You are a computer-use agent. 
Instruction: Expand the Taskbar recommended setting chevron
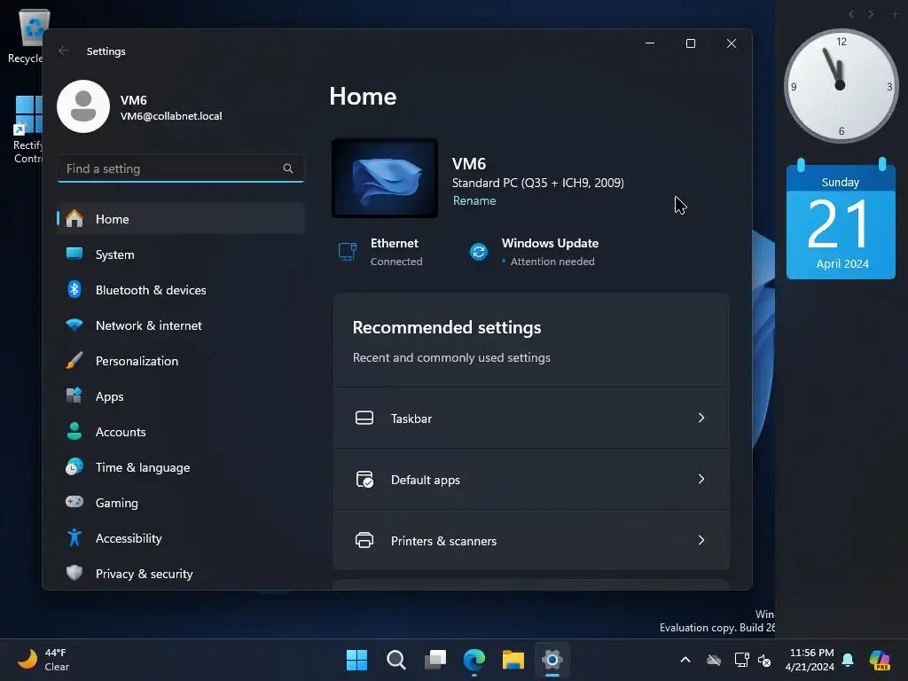[701, 418]
